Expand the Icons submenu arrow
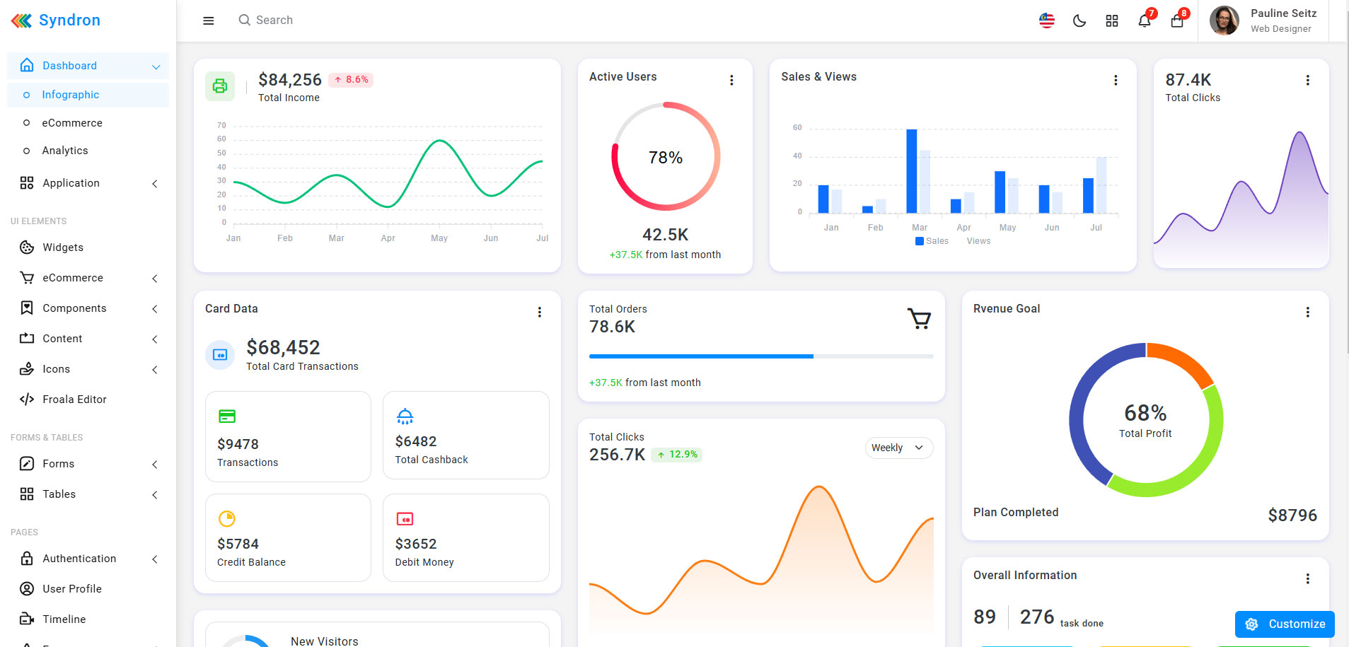This screenshot has height=647, width=1349. [x=155, y=370]
